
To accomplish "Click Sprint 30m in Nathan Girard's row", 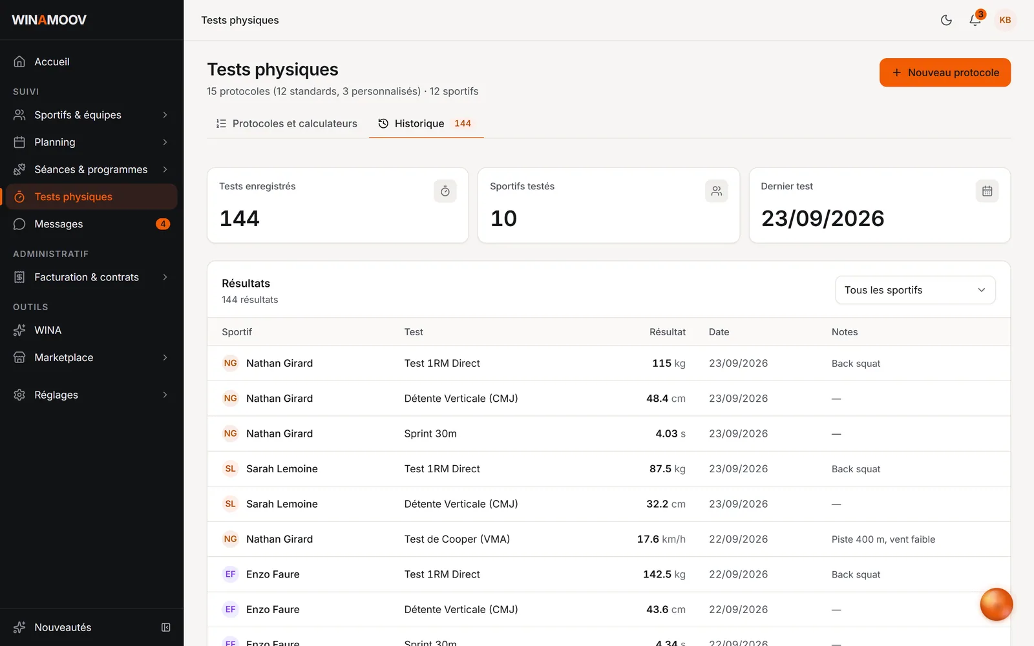I will (430, 433).
